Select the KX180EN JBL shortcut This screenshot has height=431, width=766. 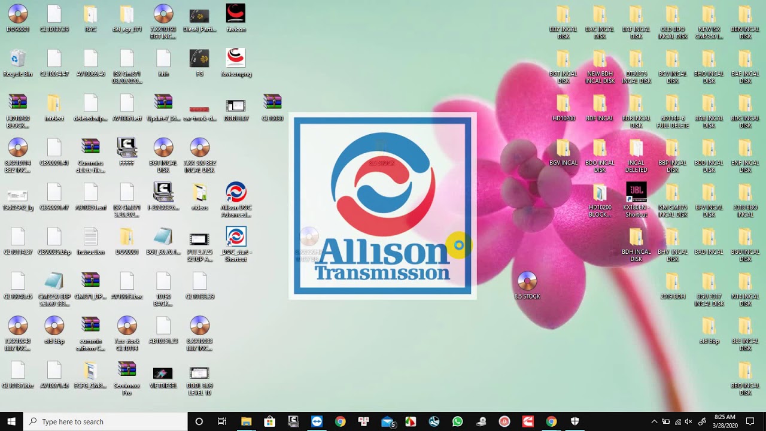[x=636, y=200]
